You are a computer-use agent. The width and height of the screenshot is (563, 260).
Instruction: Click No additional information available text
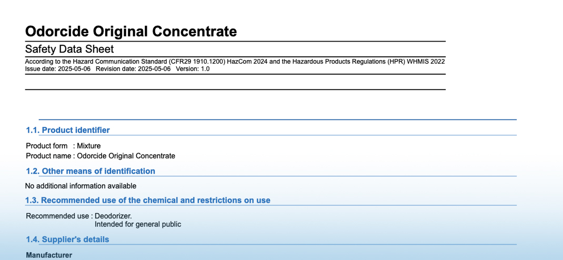[x=81, y=186]
